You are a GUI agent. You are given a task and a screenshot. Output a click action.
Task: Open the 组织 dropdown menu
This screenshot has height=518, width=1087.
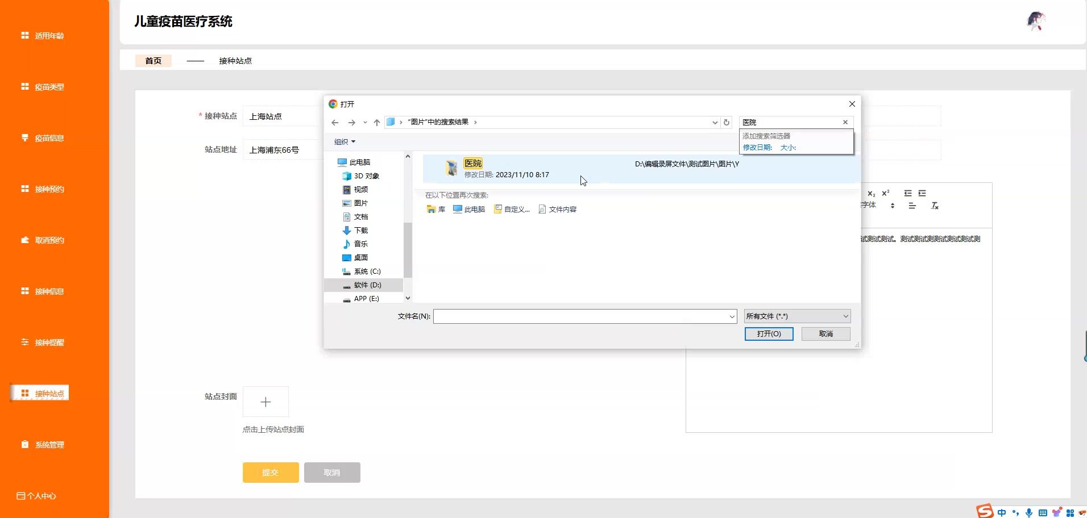(x=345, y=142)
